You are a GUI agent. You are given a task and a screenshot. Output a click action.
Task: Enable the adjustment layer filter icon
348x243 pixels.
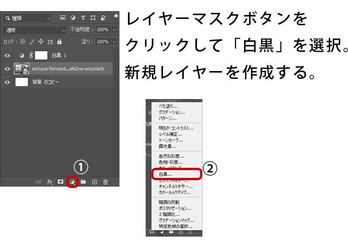click(x=73, y=18)
